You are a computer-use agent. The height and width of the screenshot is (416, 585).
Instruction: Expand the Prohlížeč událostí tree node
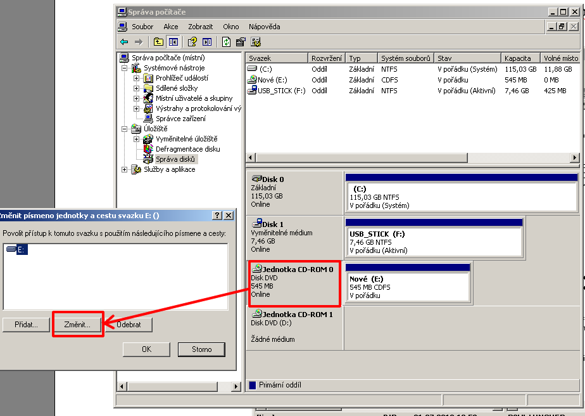[136, 78]
